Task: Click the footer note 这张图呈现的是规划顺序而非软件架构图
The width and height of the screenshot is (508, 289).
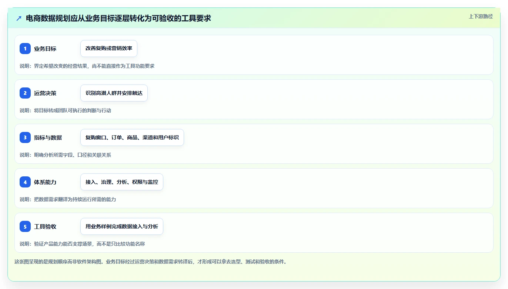Action: tap(59, 262)
